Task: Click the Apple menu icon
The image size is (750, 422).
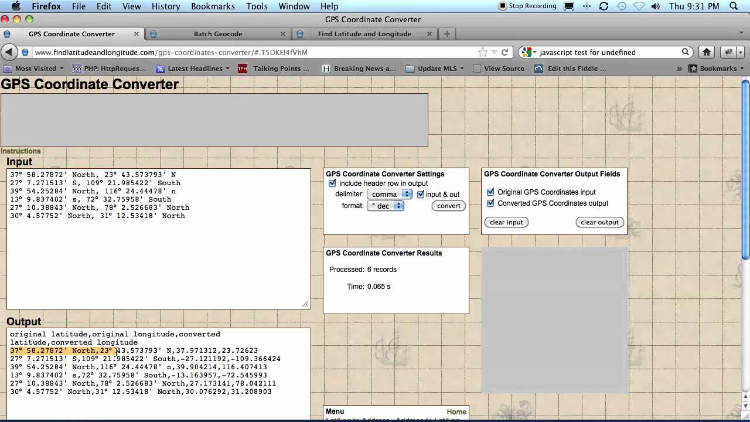Action: coord(16,6)
